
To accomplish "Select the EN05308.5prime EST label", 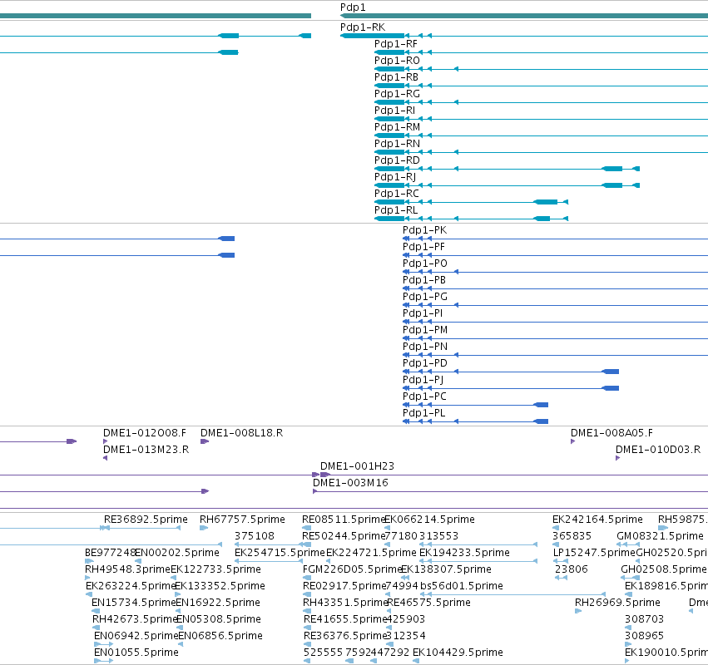I will tap(219, 619).
